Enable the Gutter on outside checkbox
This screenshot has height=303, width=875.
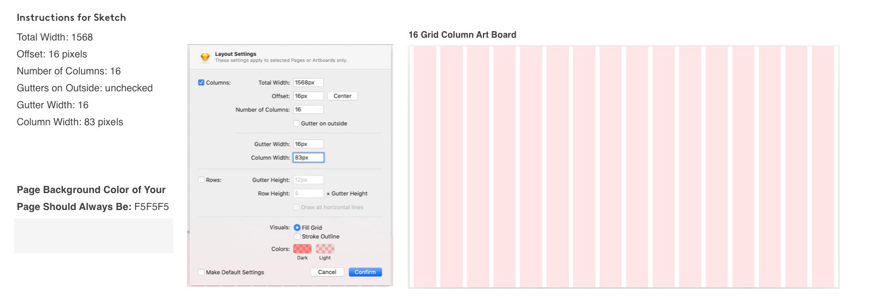[296, 124]
